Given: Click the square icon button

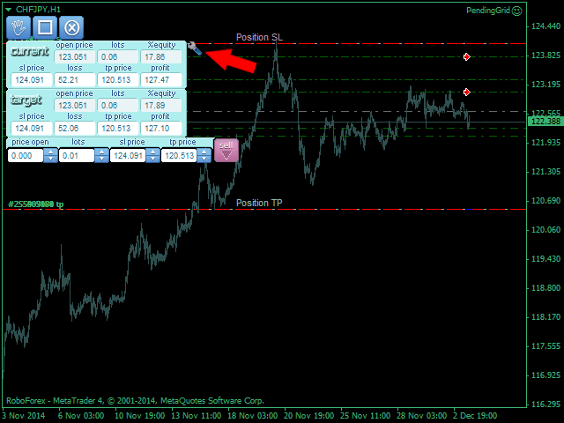Looking at the screenshot, I should [45, 27].
